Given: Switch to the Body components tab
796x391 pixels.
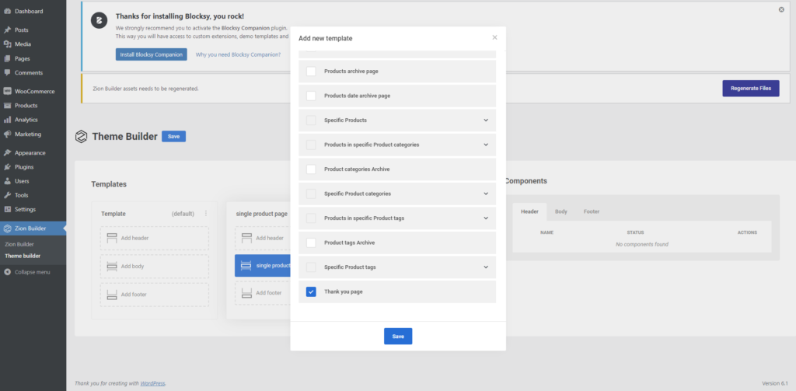Looking at the screenshot, I should pos(561,211).
